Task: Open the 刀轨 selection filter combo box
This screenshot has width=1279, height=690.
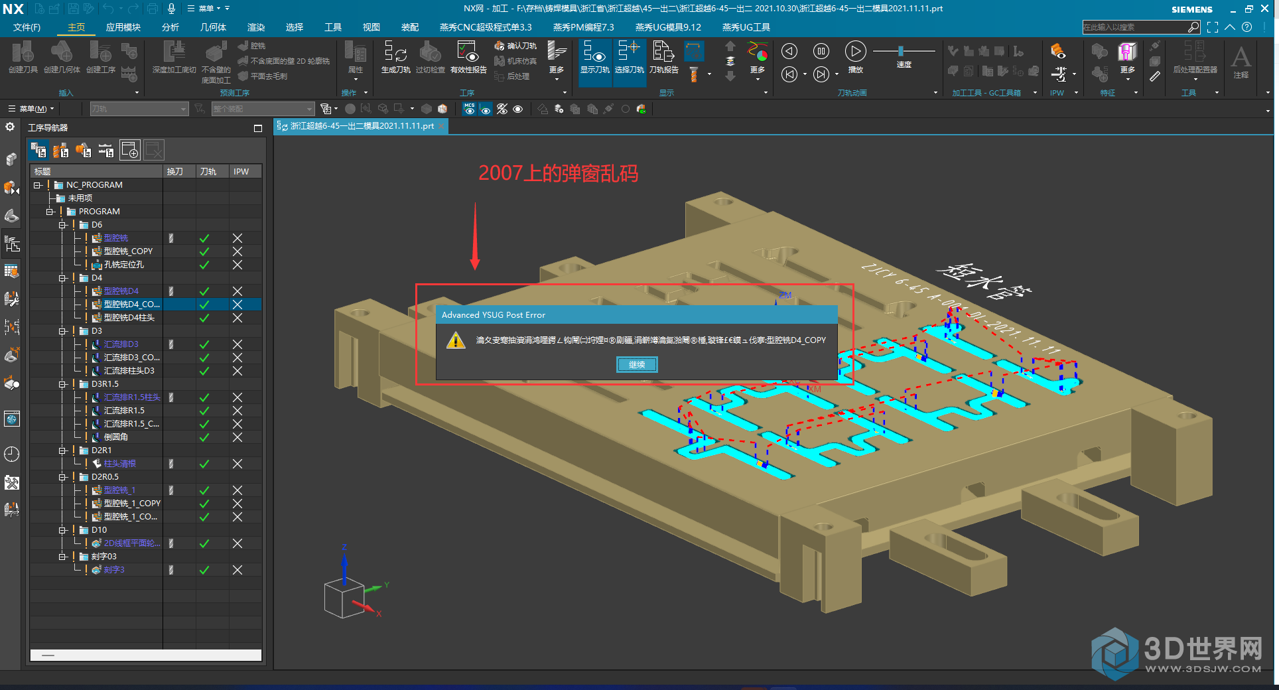Action: pyautogui.click(x=139, y=109)
